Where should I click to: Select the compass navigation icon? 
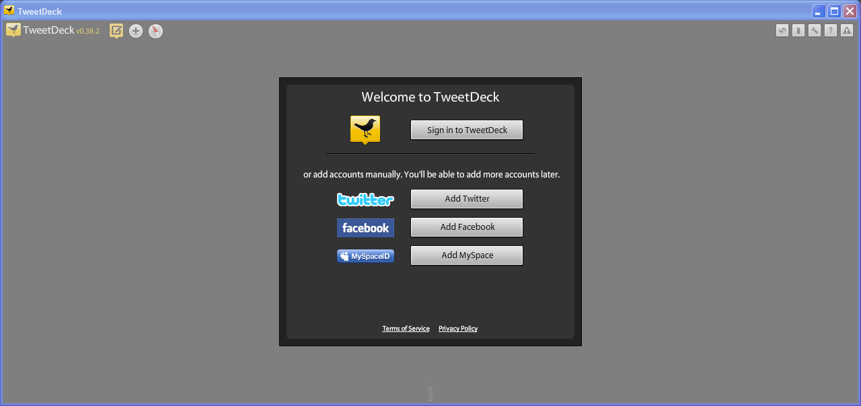(155, 31)
